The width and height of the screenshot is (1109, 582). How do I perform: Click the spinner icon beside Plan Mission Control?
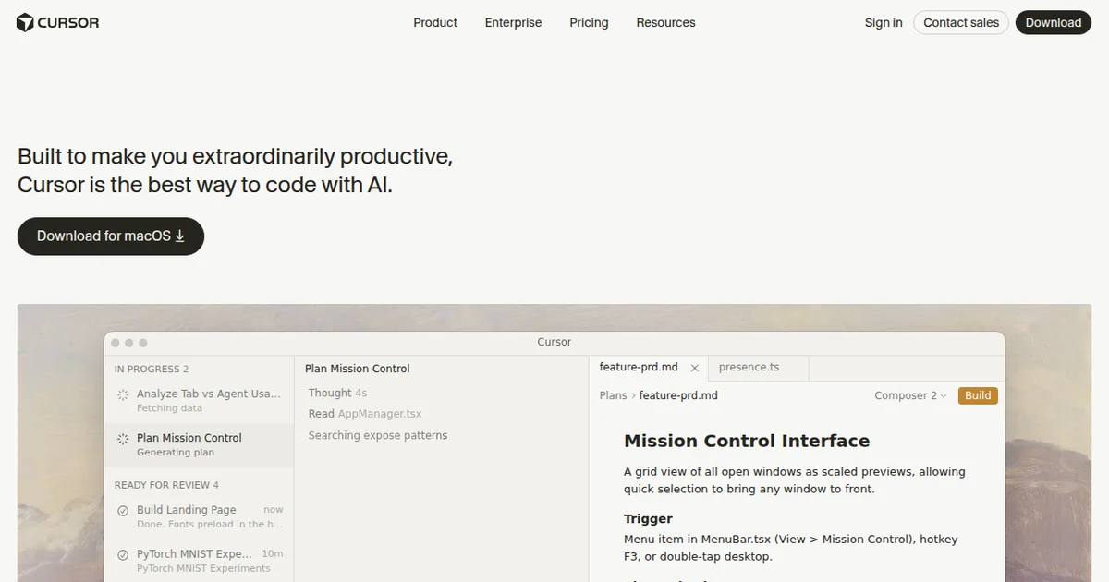[x=123, y=440]
